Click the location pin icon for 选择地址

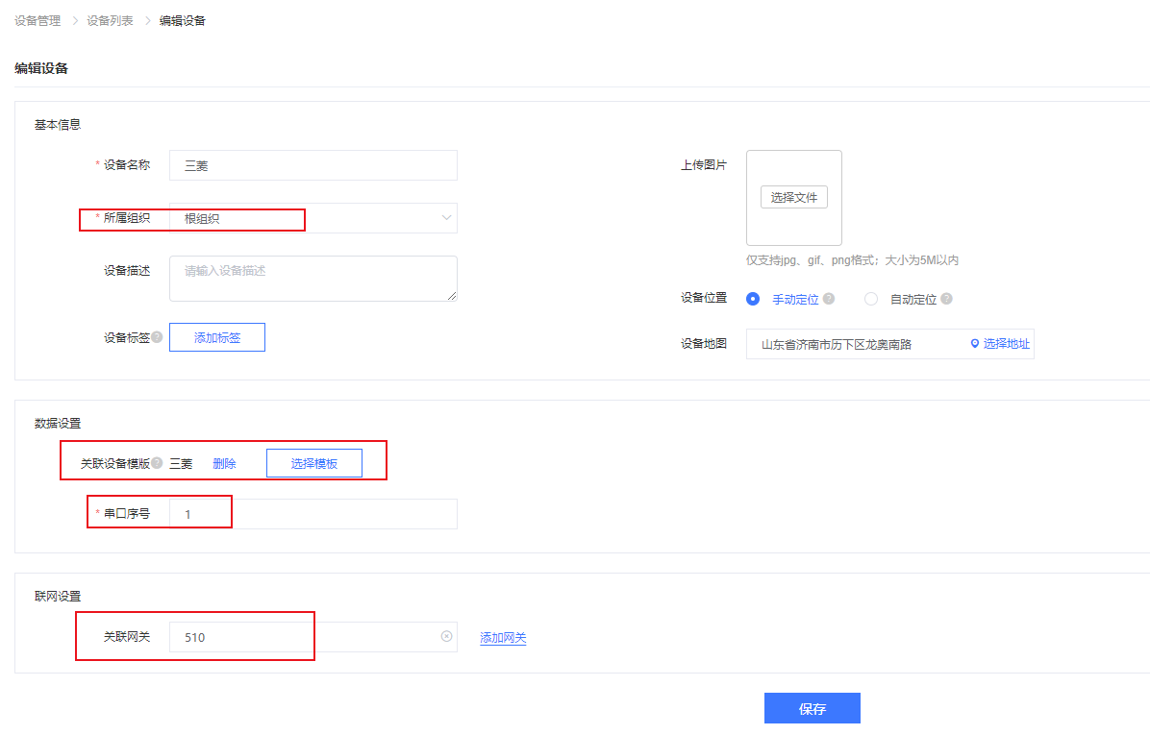(974, 344)
